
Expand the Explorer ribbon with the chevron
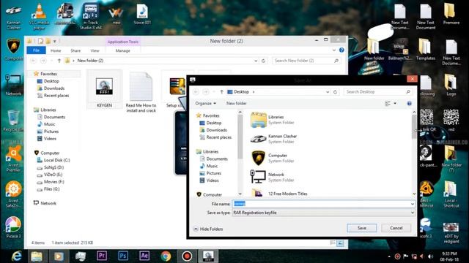pos(334,50)
